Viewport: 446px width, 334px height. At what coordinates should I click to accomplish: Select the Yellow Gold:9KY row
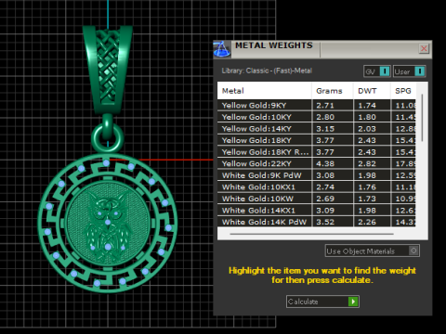tap(317, 105)
